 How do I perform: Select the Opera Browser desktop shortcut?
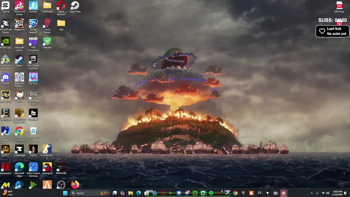(x=61, y=8)
